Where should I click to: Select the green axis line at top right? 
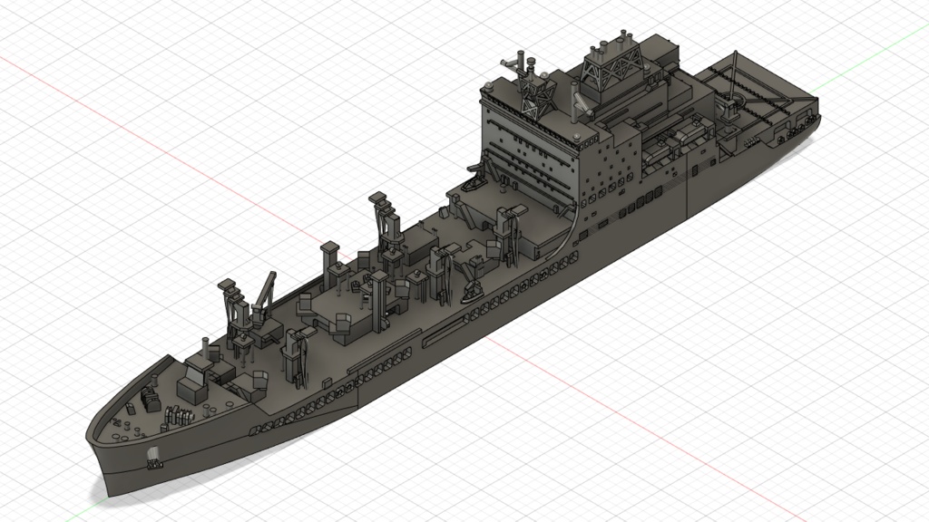(875, 54)
